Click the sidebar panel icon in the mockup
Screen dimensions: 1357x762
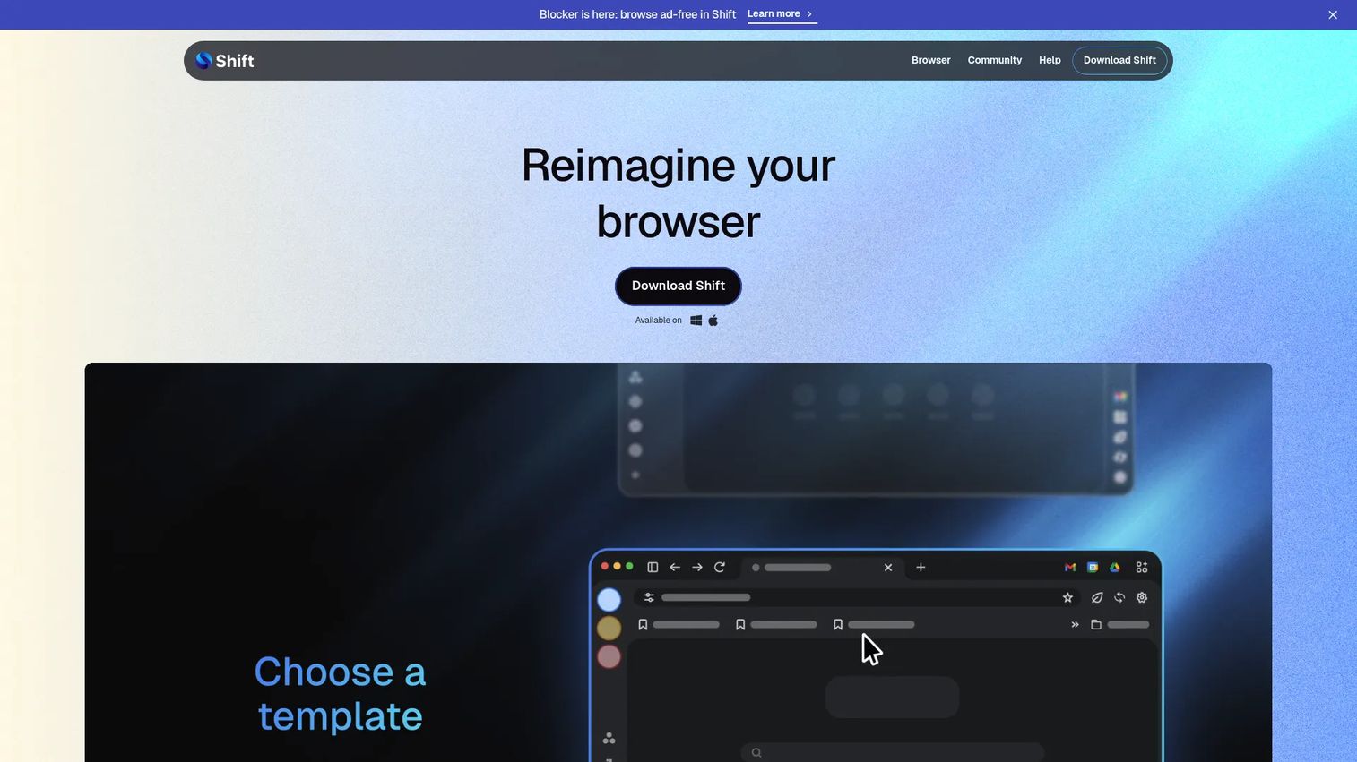pos(653,568)
